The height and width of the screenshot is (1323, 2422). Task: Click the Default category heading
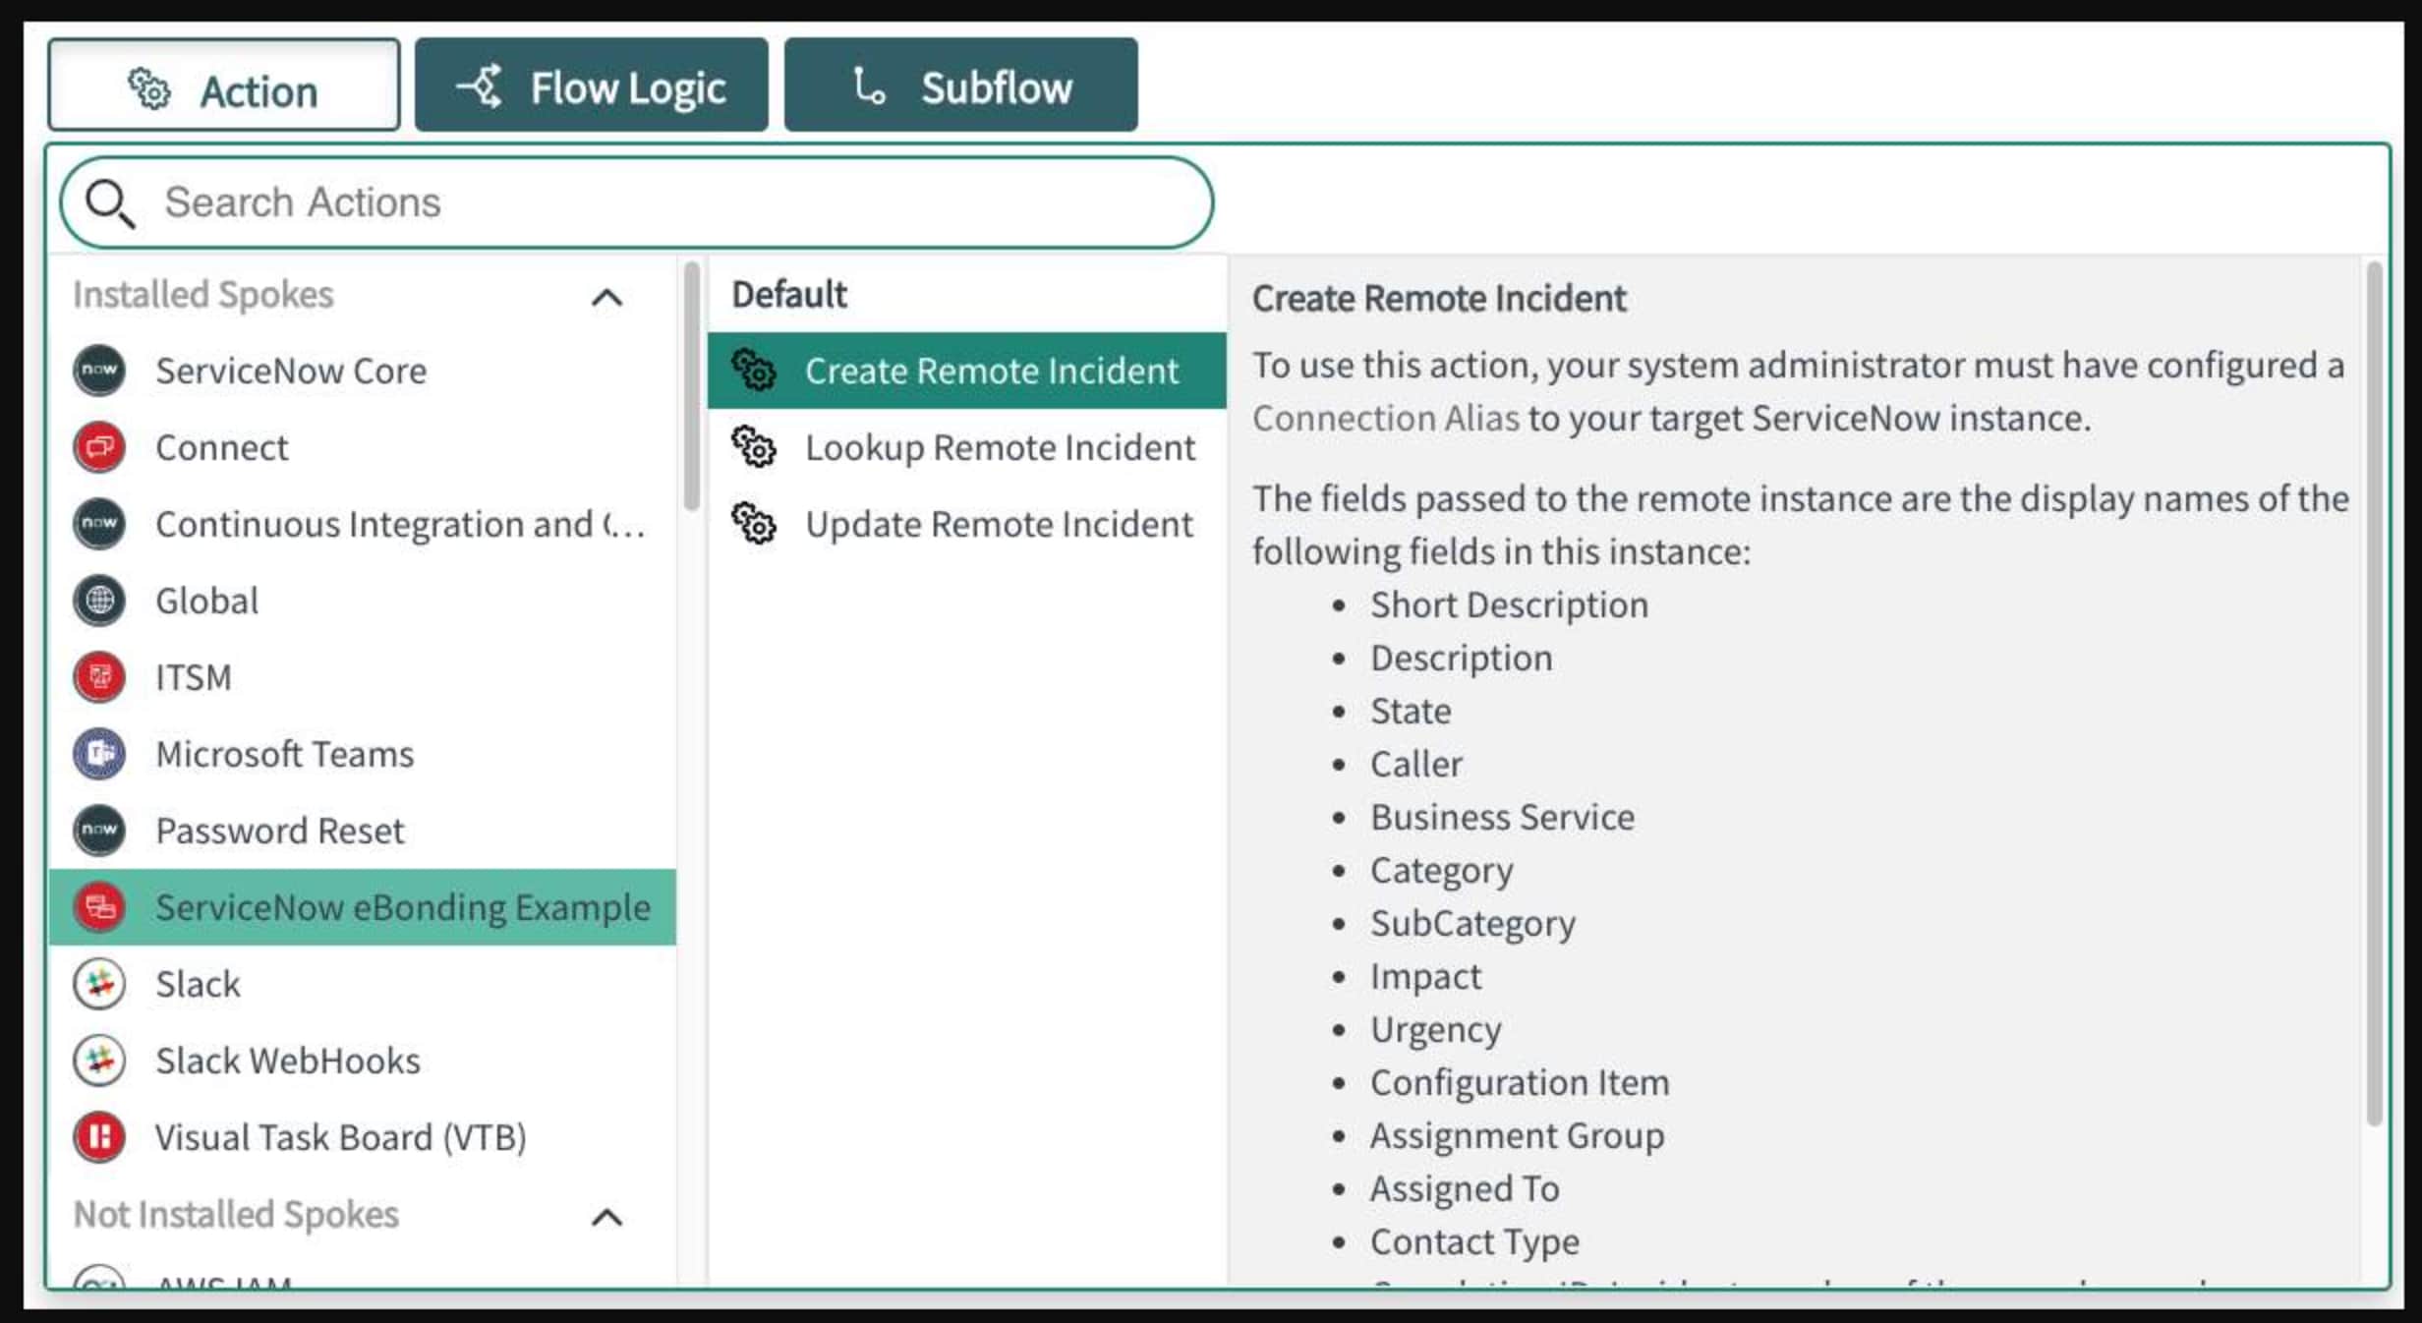[789, 294]
